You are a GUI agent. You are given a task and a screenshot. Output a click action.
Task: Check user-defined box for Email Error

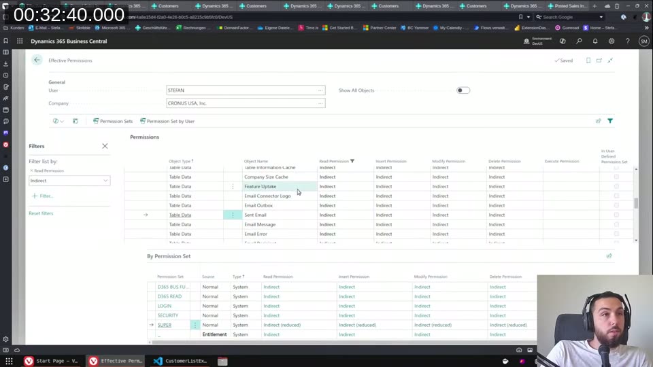616,234
